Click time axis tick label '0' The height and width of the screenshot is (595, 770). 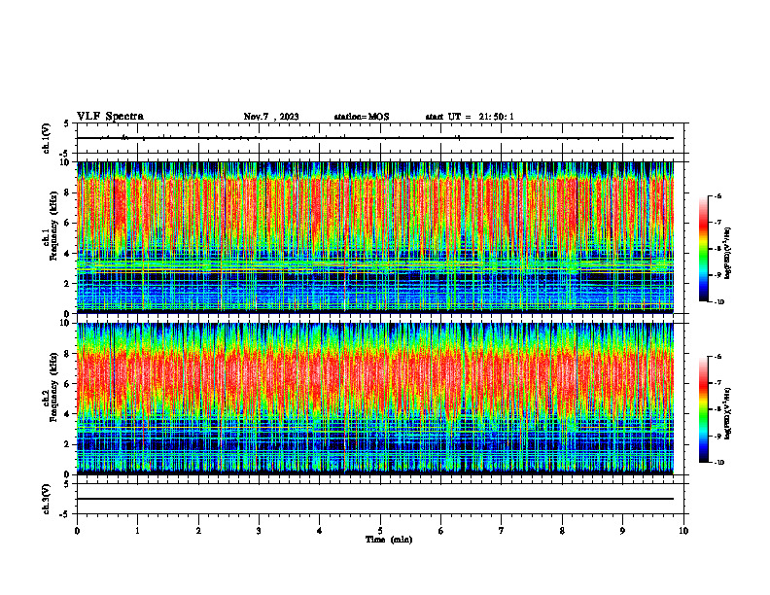(x=77, y=531)
